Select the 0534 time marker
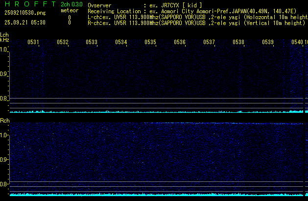 coord(121,42)
